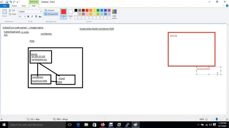229x128 pixels.
Task: Click the Text Tools contextual tab header
Action: [34, 2]
